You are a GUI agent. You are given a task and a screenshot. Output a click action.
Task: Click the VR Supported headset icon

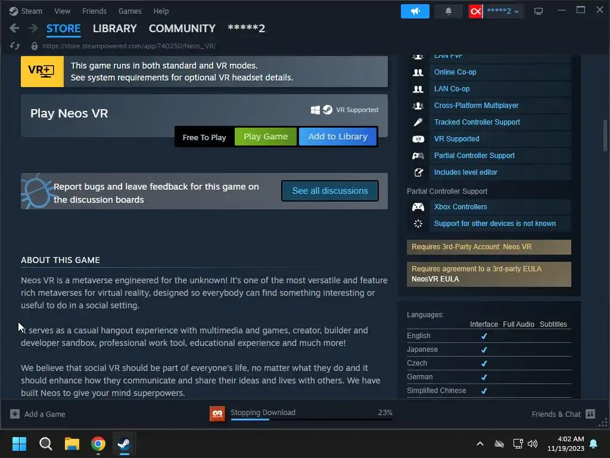pos(418,139)
